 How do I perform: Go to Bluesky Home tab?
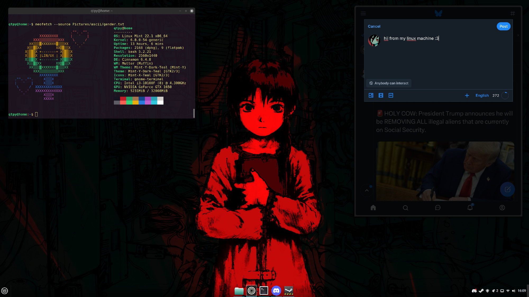click(x=373, y=208)
